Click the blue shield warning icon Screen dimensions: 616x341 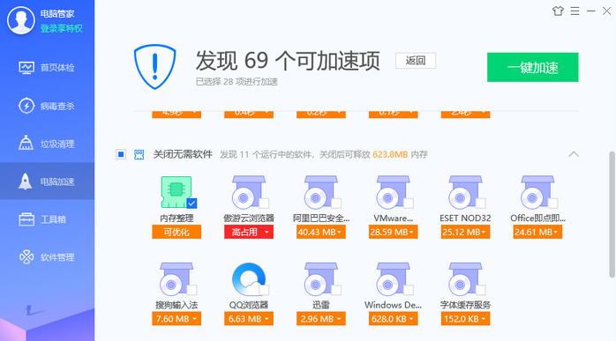point(154,67)
